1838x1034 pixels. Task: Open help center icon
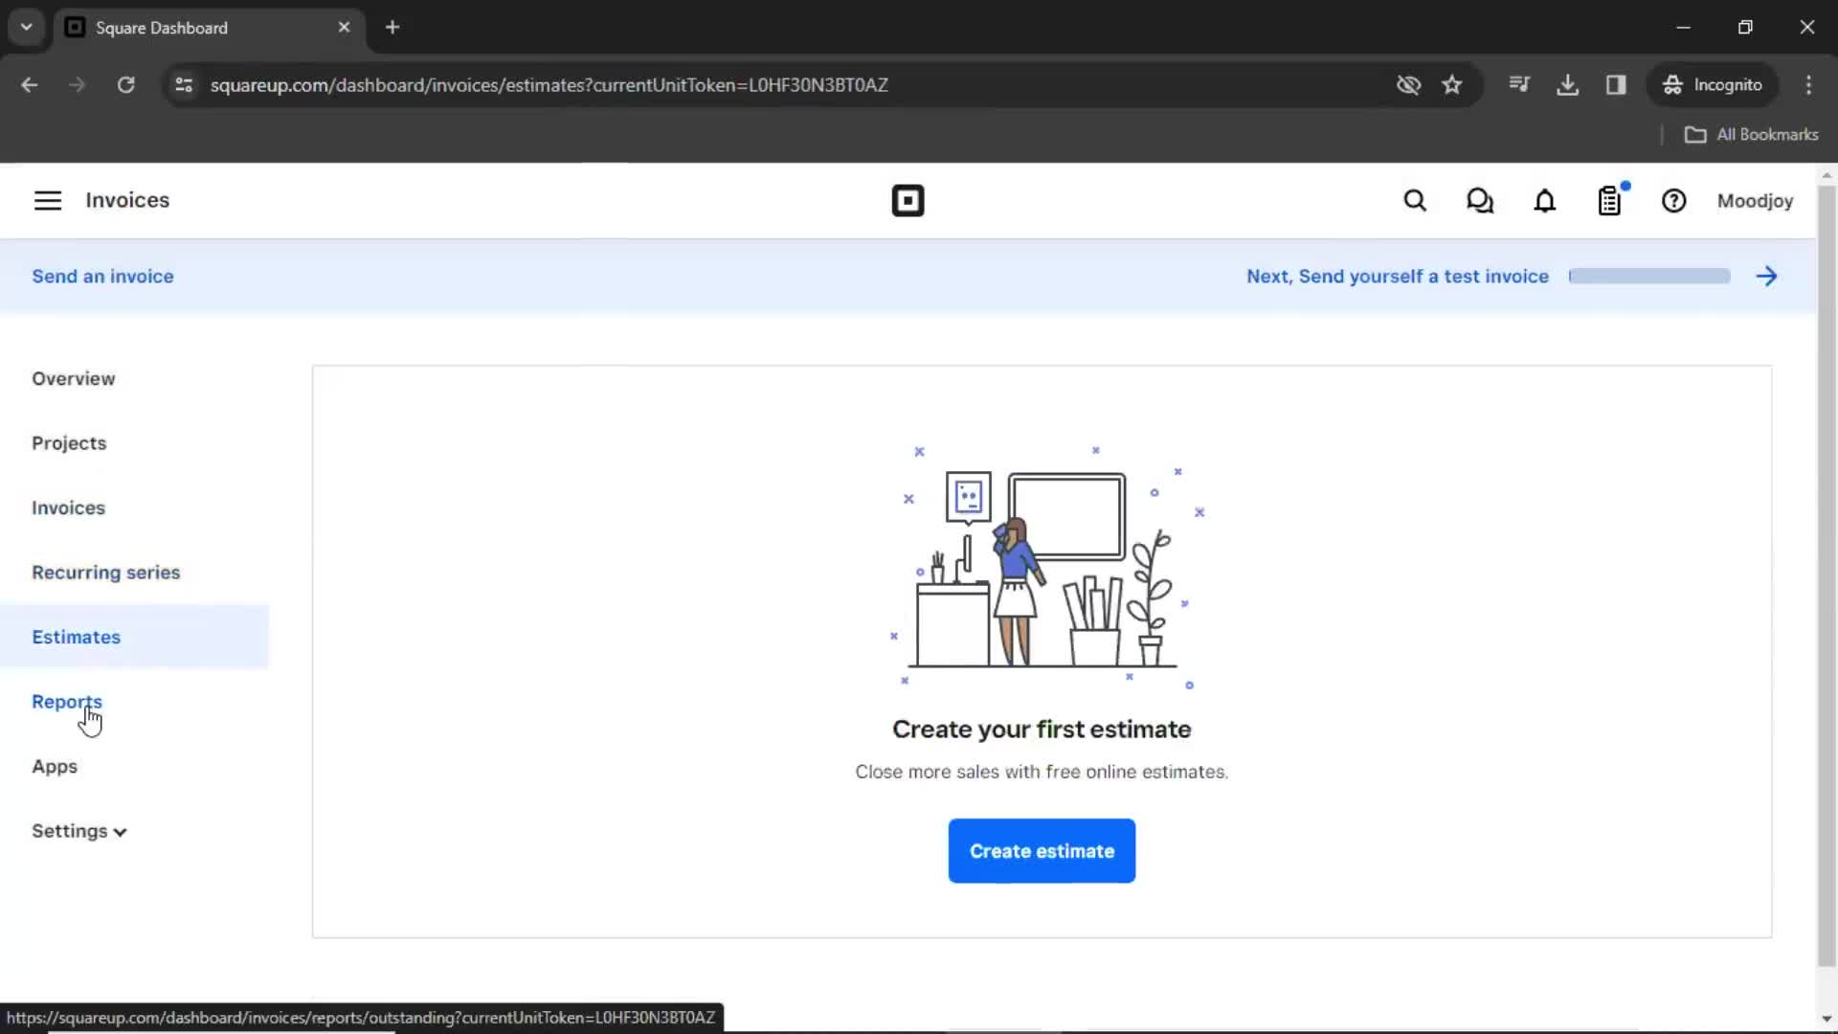click(x=1674, y=201)
